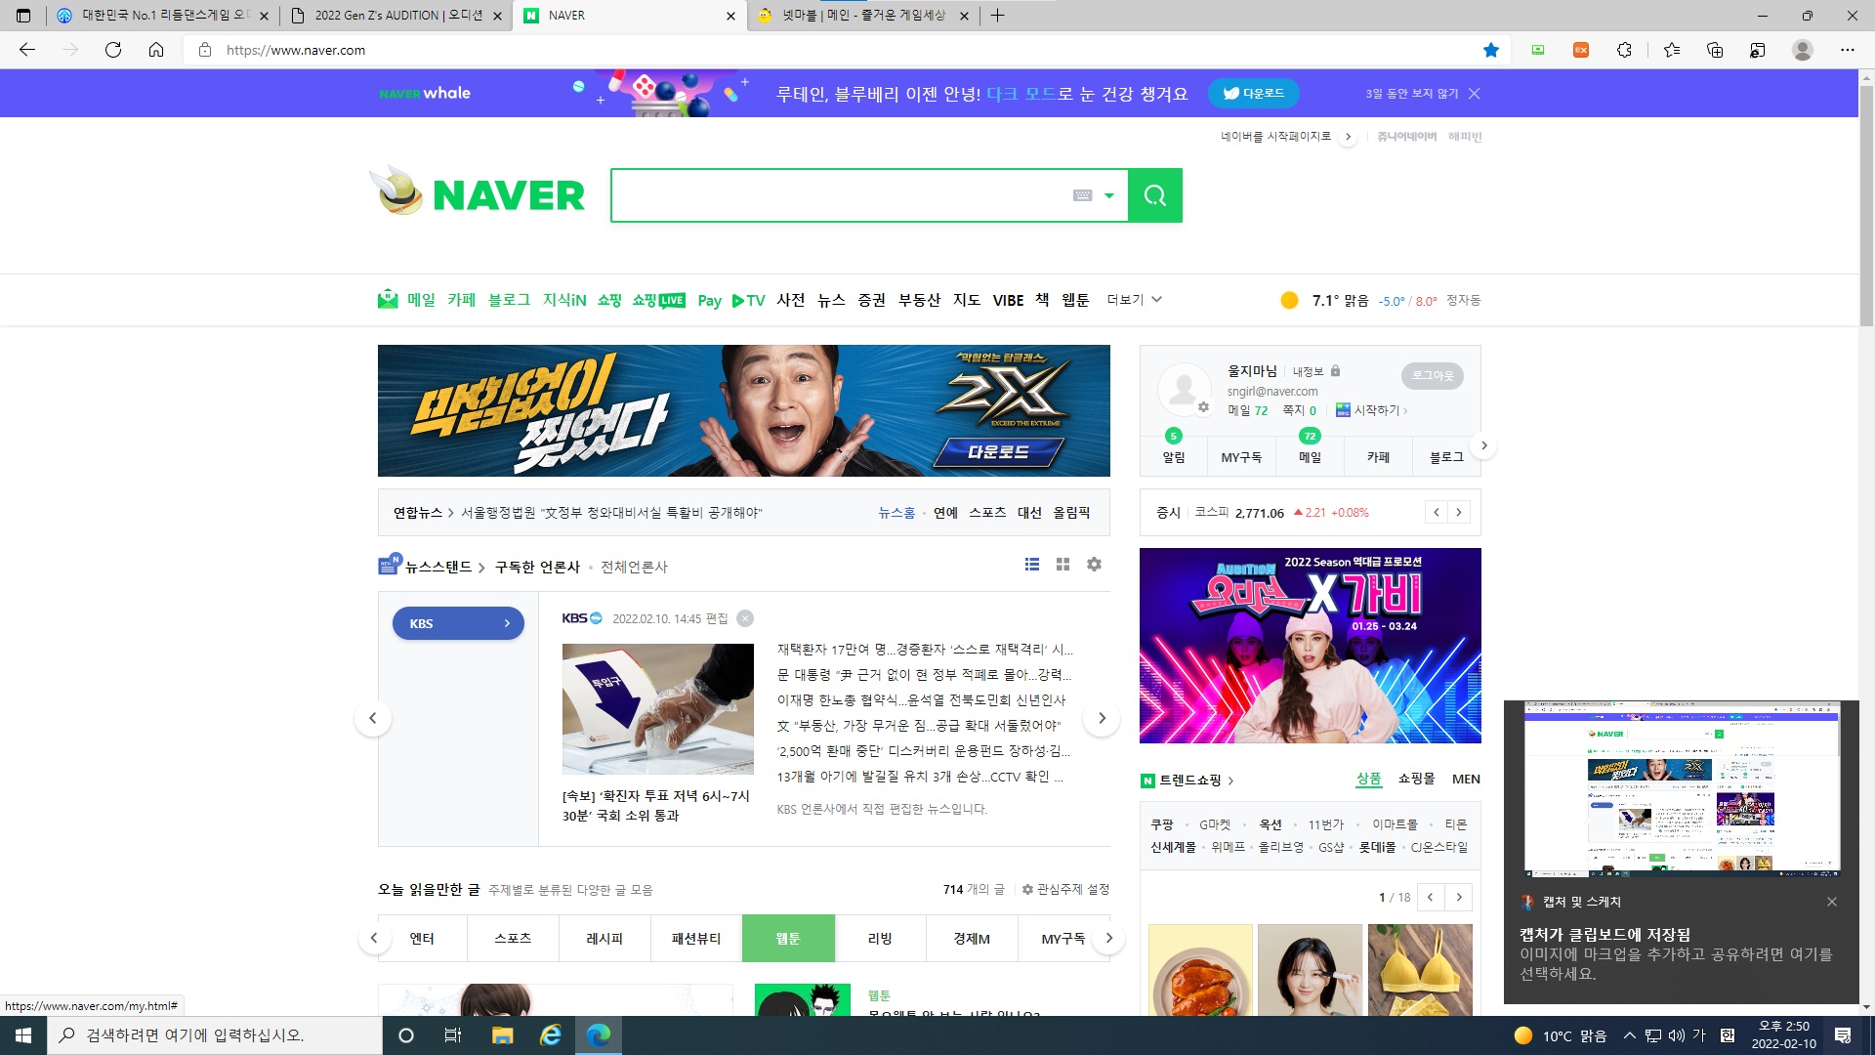Open the on-screen keyboard icon in search box

point(1082,195)
